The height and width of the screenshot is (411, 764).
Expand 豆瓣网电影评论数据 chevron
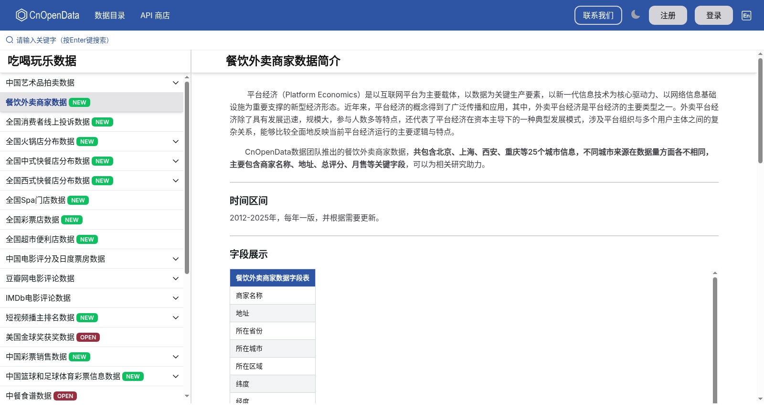tap(176, 278)
